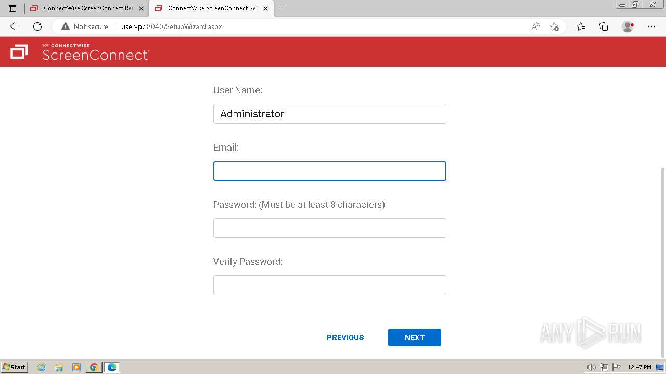
Task: Click the taskbar clock showing 12:47 PM
Action: pos(639,367)
